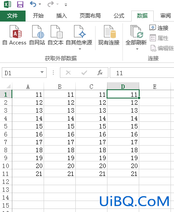Switch to the 公式 ribbon tab
Viewport: 174px width, 212px height.
click(119, 16)
